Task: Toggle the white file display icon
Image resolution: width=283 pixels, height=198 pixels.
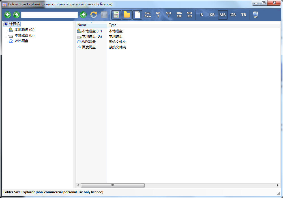Action: click(x=137, y=15)
